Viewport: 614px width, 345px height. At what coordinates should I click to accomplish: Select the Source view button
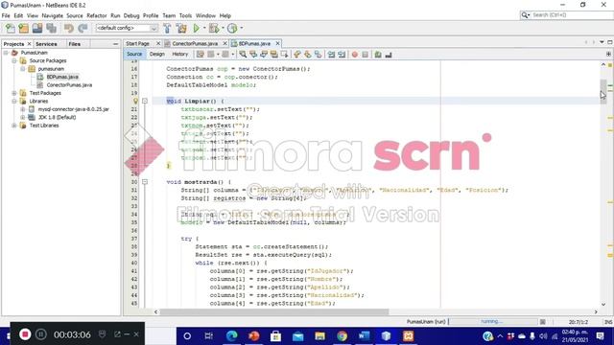[x=134, y=54]
